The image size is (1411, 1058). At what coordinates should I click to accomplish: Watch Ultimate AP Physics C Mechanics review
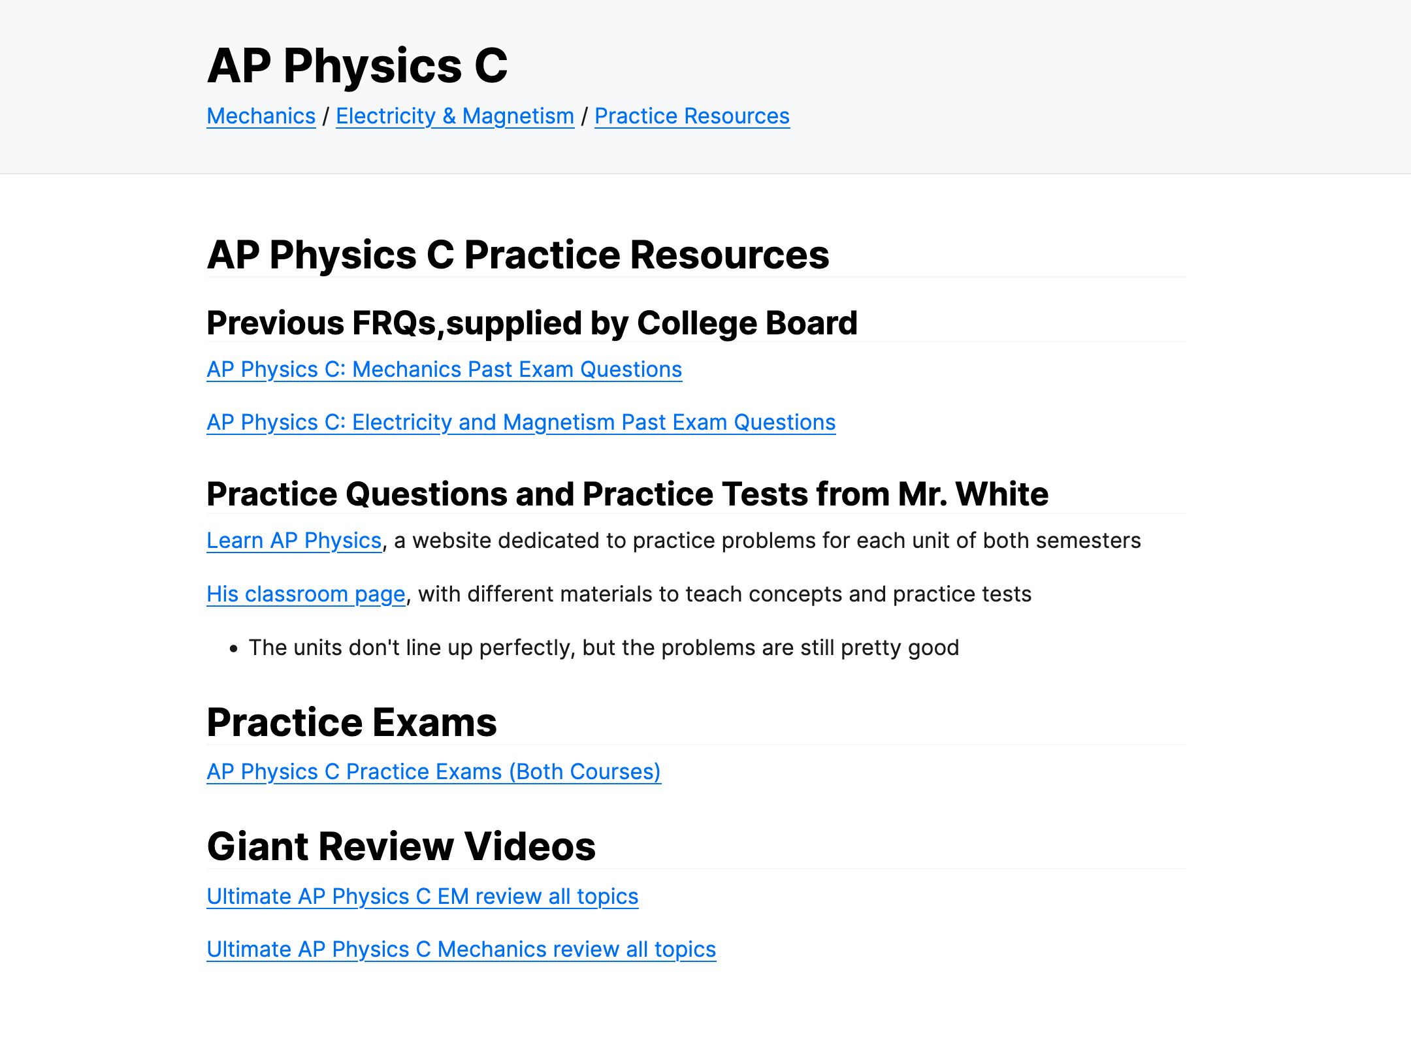461,950
